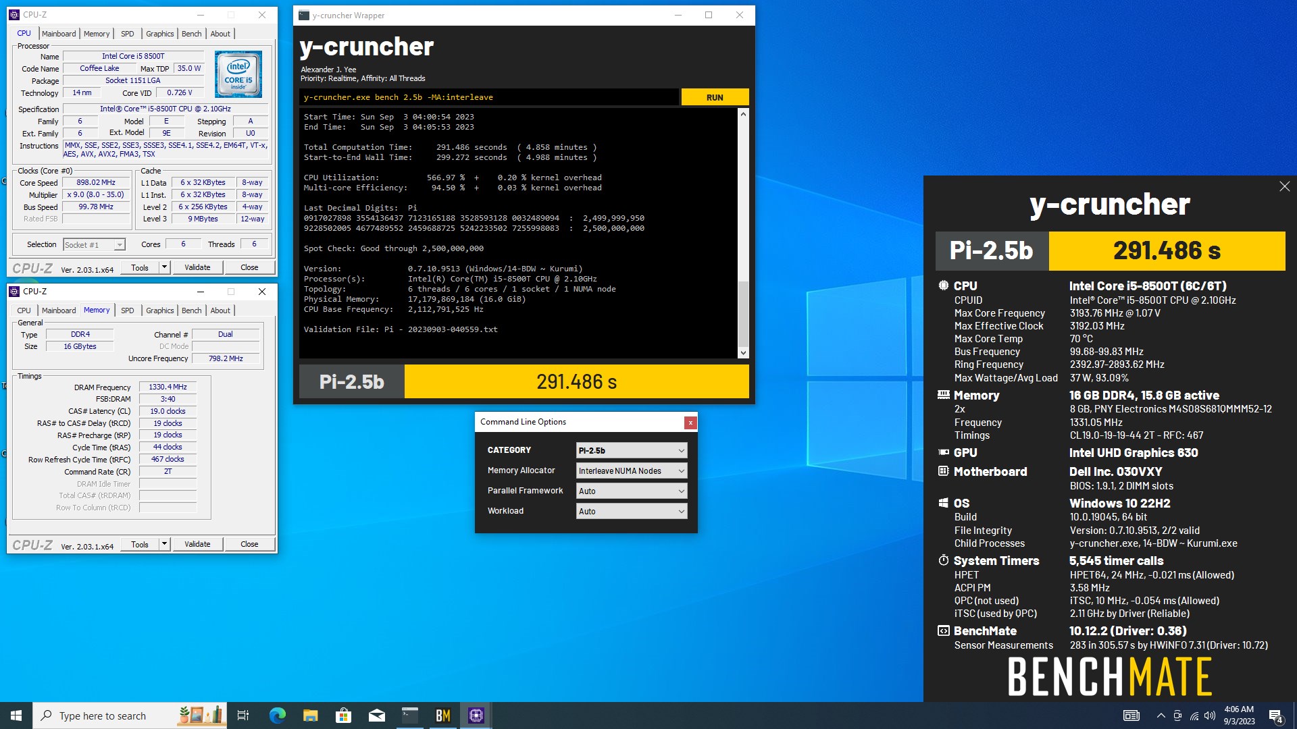Expand Tools arrow in upper CPU-Z window
This screenshot has width=1297, height=729.
coord(164,267)
